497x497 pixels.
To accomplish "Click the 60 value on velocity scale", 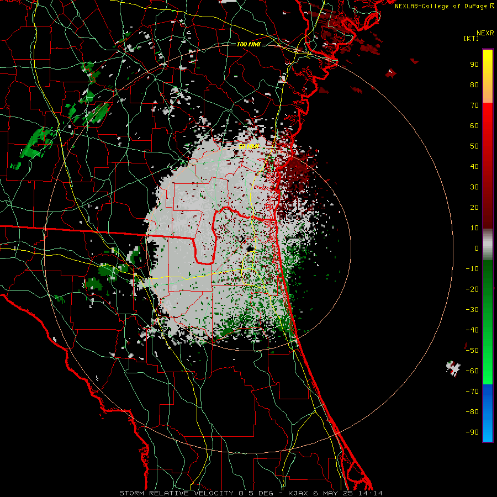I will pos(474,126).
